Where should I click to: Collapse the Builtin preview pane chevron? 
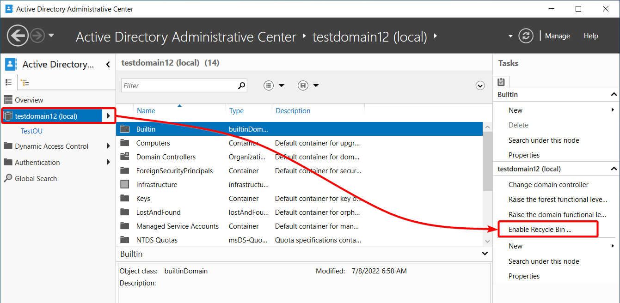coord(485,254)
